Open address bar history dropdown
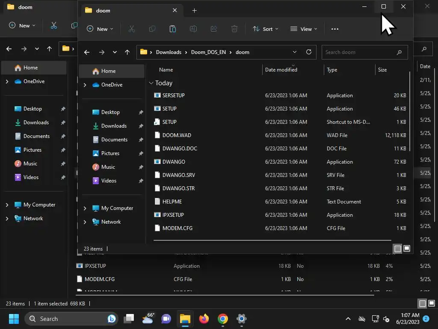This screenshot has height=329, width=438. tap(294, 52)
